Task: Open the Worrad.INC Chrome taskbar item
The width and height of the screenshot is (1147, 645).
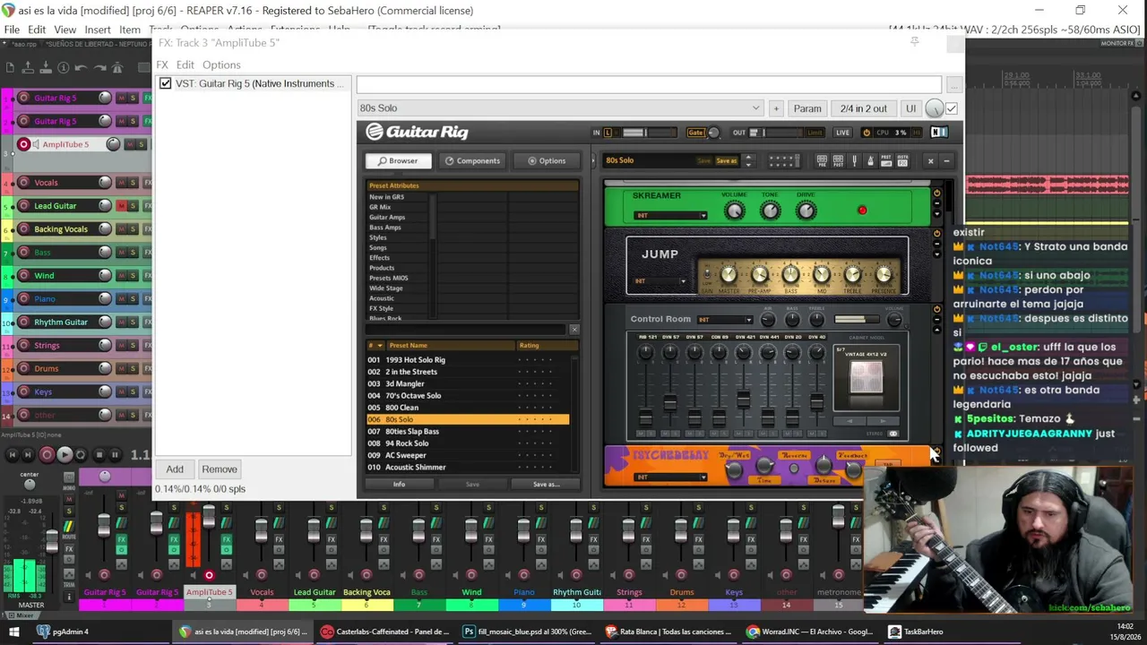Action: (810, 632)
